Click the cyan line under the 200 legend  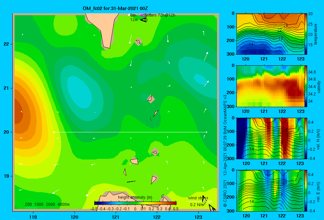point(31,208)
